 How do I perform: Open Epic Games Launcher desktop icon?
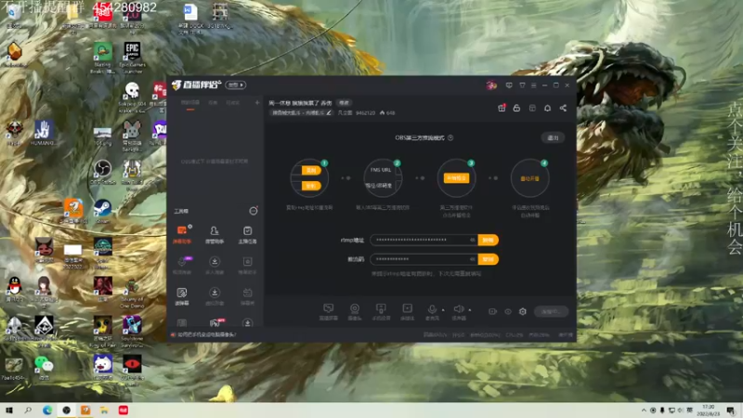[132, 58]
